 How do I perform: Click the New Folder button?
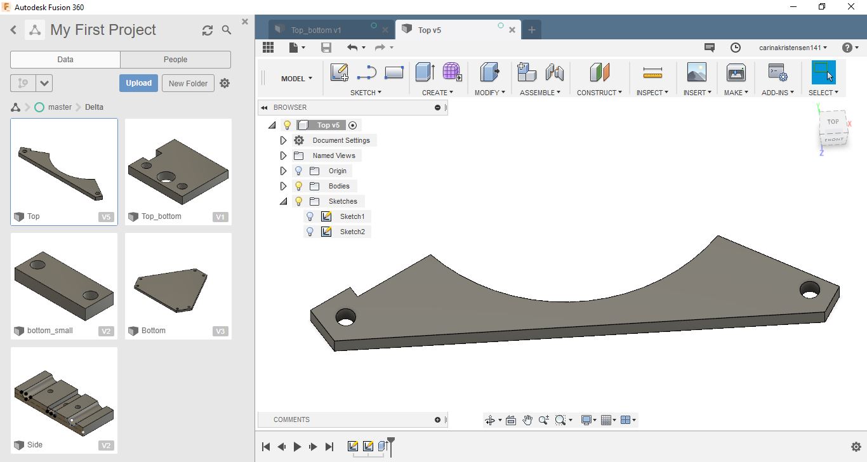pyautogui.click(x=188, y=83)
